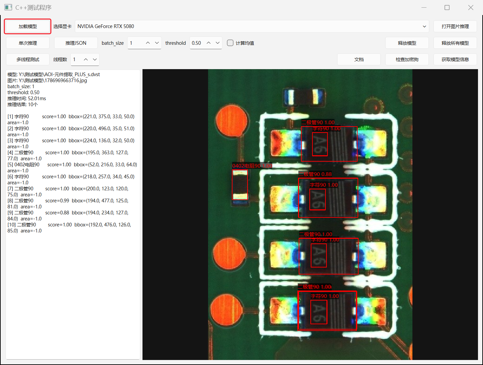The width and height of the screenshot is (483, 365).
Task: Enable the 计算均值 checkbox
Action: (x=230, y=43)
